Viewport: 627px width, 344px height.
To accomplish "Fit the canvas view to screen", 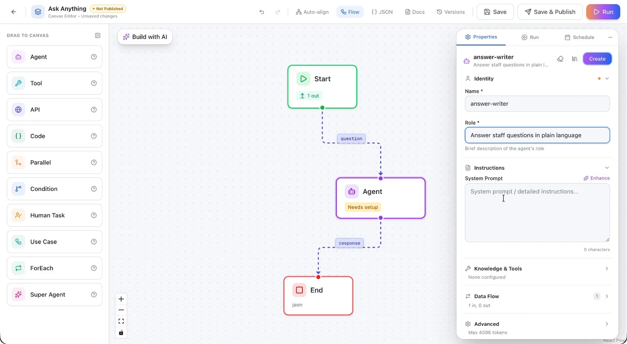I will tap(121, 321).
